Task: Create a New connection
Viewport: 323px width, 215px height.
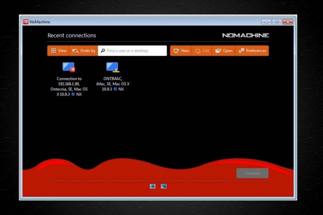Action: [181, 51]
